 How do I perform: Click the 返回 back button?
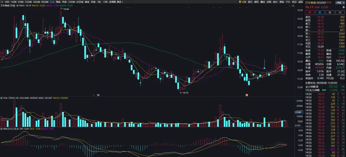coord(301,2)
